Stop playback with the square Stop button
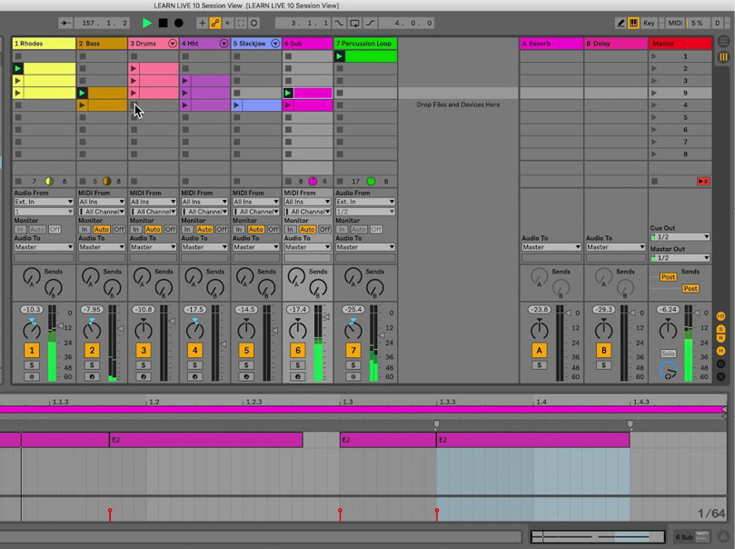The image size is (735, 549). tap(164, 23)
